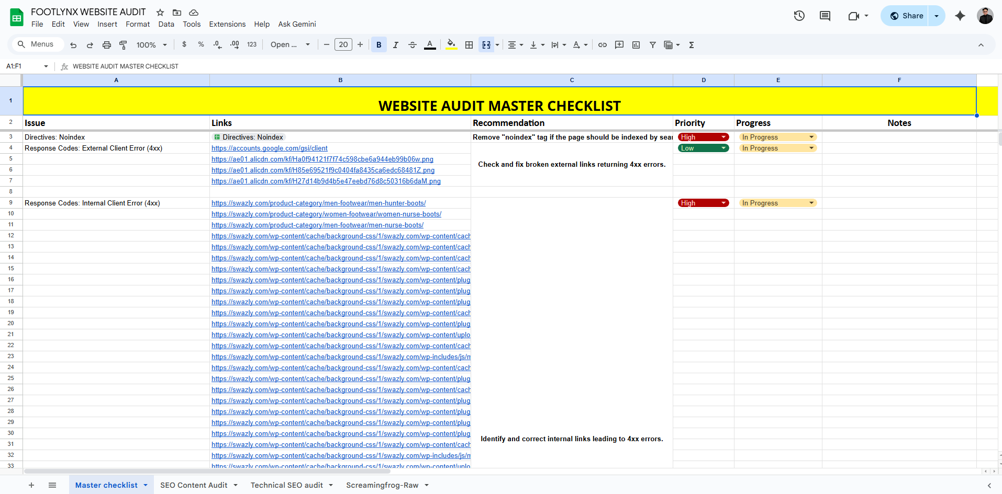Star the FOOTLYNX WEBSITE AUDIT document

pyautogui.click(x=160, y=13)
